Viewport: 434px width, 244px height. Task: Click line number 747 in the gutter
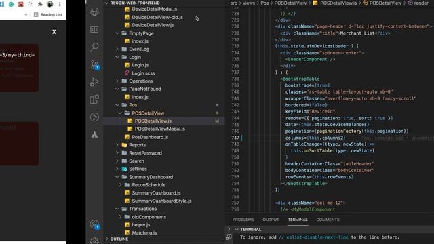(235, 138)
